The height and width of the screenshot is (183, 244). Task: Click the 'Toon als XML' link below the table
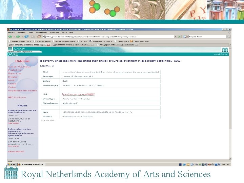tap(48, 120)
